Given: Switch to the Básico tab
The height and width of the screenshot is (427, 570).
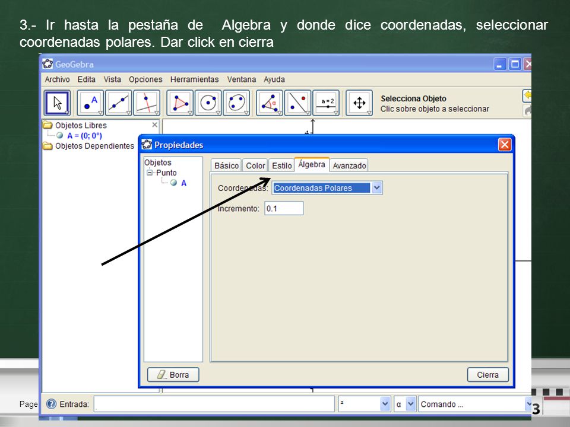Looking at the screenshot, I should click(x=226, y=165).
